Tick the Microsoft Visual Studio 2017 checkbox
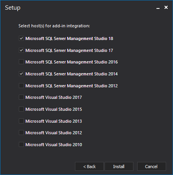This screenshot has height=175, width=173. [21, 97]
